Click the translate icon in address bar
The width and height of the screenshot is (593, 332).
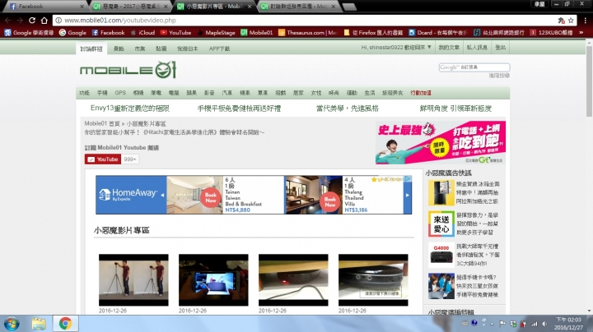[x=561, y=21]
